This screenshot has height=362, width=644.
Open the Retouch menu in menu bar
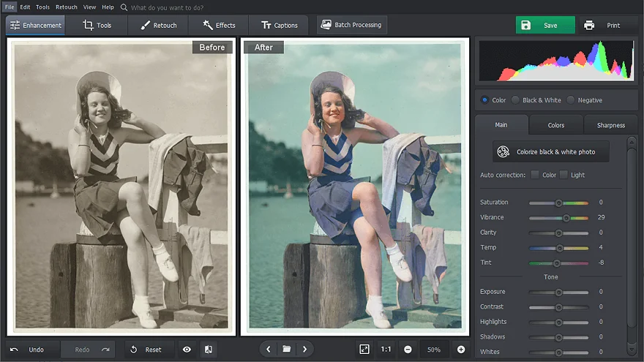pyautogui.click(x=67, y=7)
